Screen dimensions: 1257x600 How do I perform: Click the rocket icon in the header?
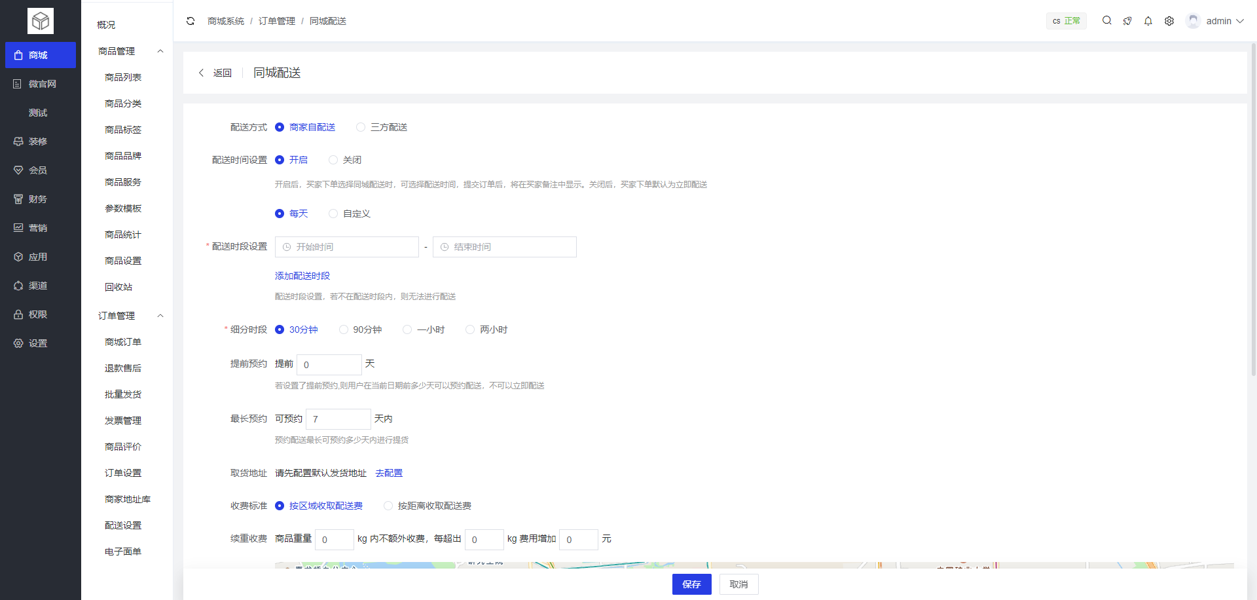click(1127, 20)
